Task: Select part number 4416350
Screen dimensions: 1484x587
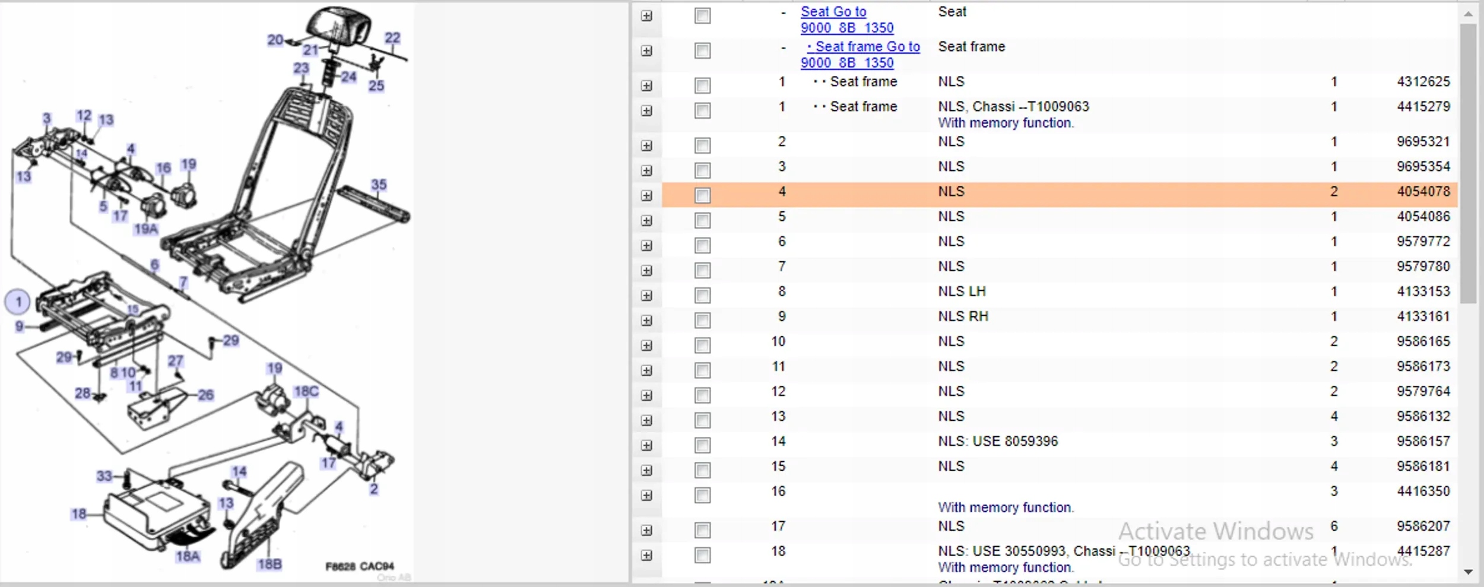Action: [1423, 491]
